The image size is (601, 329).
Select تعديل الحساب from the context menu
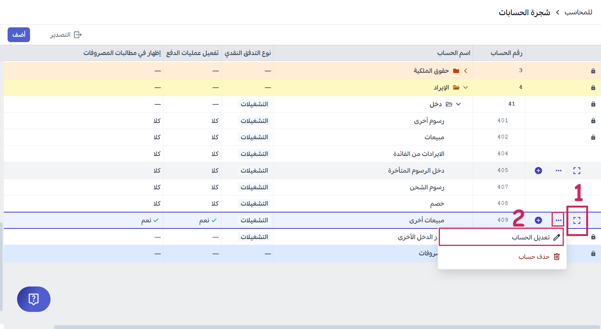coord(501,237)
